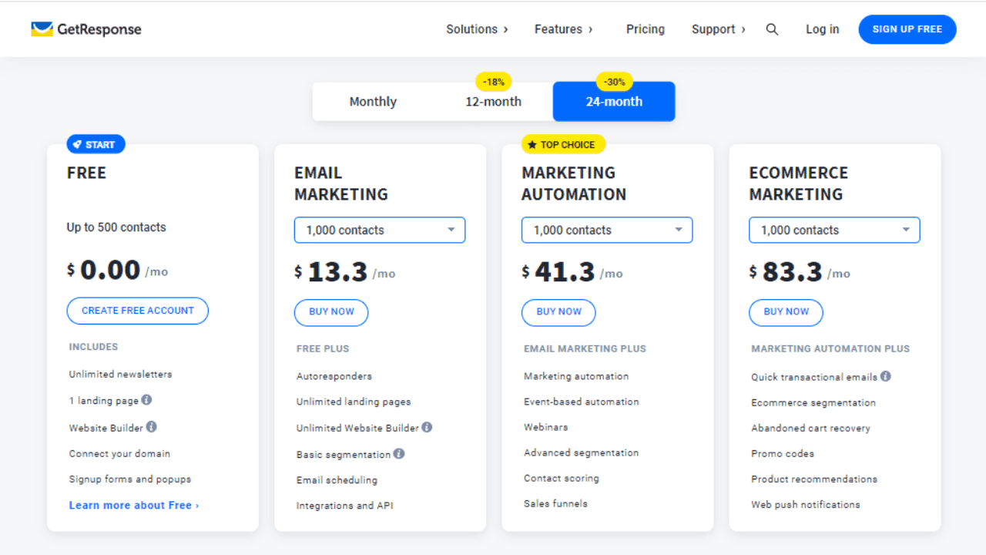Expand the Features menu

[564, 29]
